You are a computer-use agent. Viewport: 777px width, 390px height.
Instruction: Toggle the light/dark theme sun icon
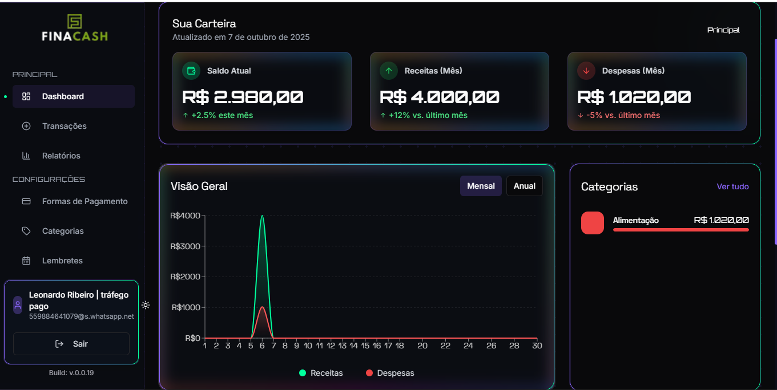[146, 305]
